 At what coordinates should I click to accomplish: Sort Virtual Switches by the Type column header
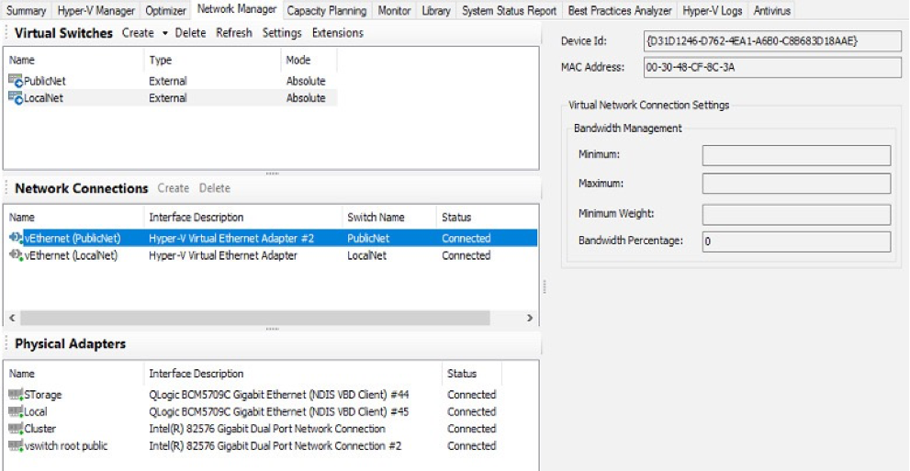point(161,61)
